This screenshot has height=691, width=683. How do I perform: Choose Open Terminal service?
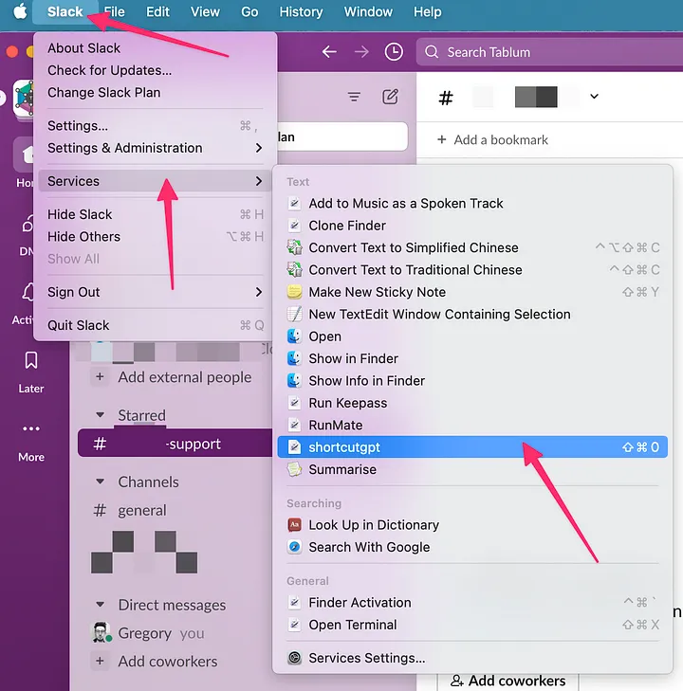tap(472, 625)
